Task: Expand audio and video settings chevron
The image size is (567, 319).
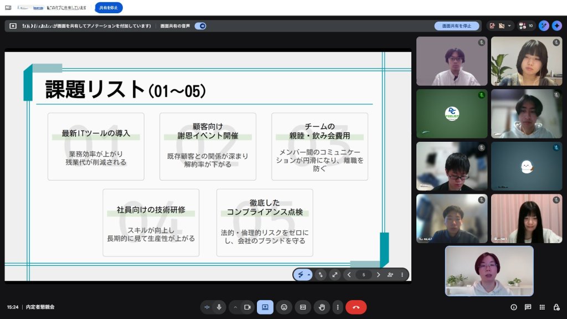Action: pos(235,307)
